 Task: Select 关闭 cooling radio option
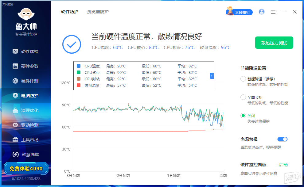243,116
